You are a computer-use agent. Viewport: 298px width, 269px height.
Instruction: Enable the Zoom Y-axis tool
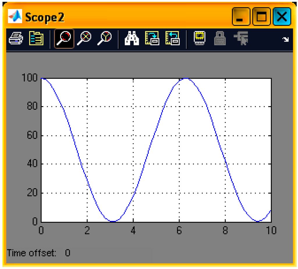[104, 38]
